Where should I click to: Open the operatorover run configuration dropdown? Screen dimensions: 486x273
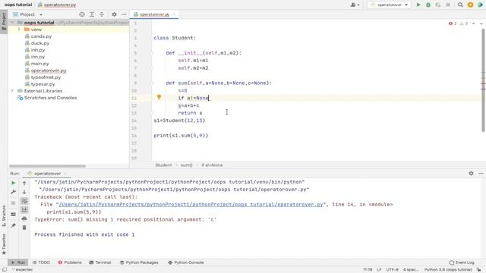tap(390, 5)
